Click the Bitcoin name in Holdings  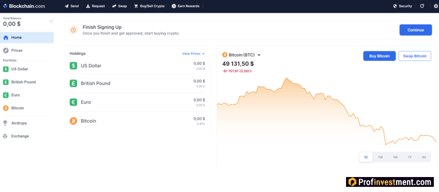coord(88,121)
